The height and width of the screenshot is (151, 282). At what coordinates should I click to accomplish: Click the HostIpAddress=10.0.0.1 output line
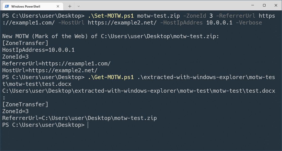coord(38,50)
